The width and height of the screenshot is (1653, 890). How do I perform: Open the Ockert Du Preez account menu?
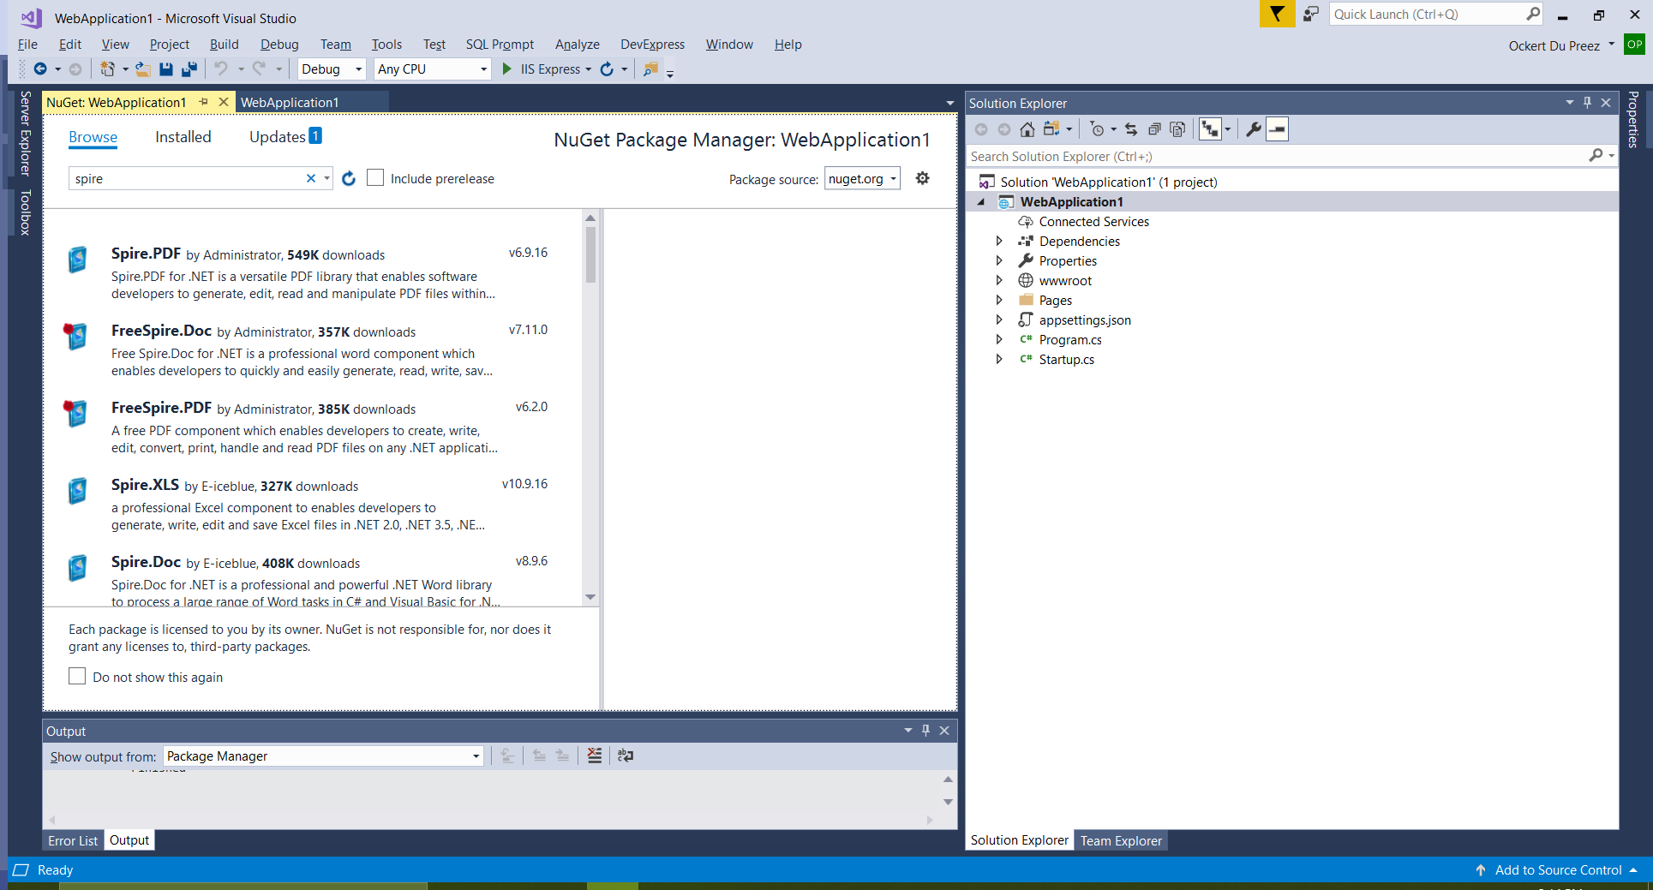coord(1560,45)
